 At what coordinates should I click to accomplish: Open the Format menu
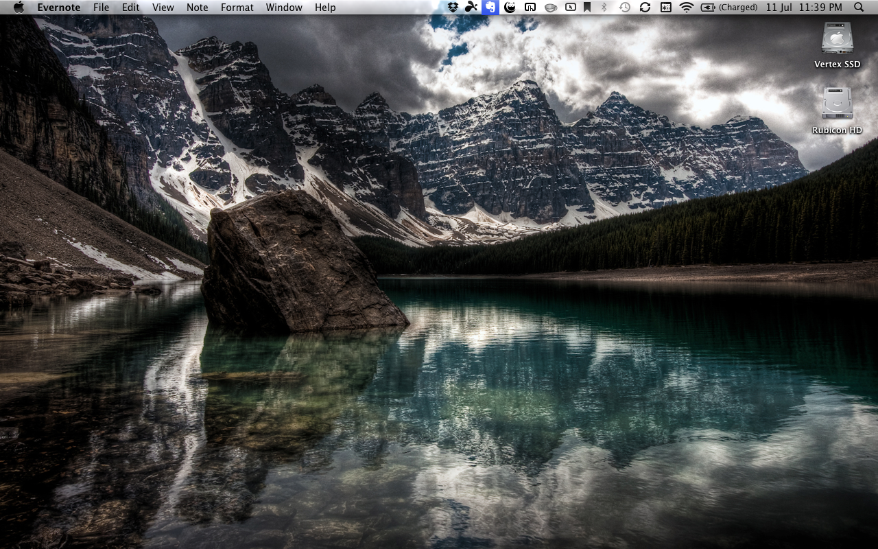[x=237, y=7]
